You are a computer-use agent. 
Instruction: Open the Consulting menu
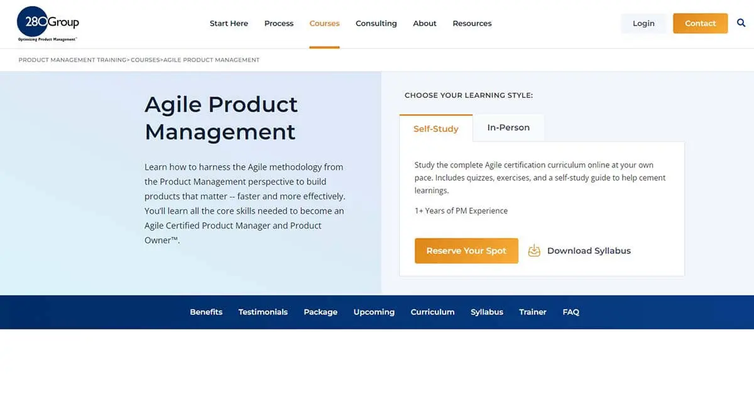pyautogui.click(x=376, y=23)
